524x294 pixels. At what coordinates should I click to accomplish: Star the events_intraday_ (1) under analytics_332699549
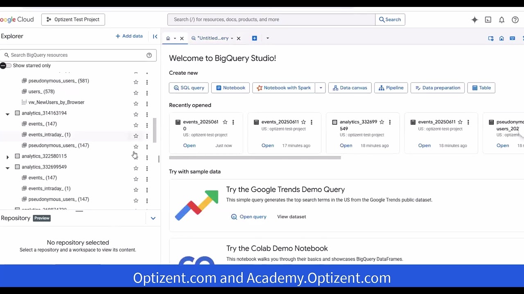coord(136,190)
